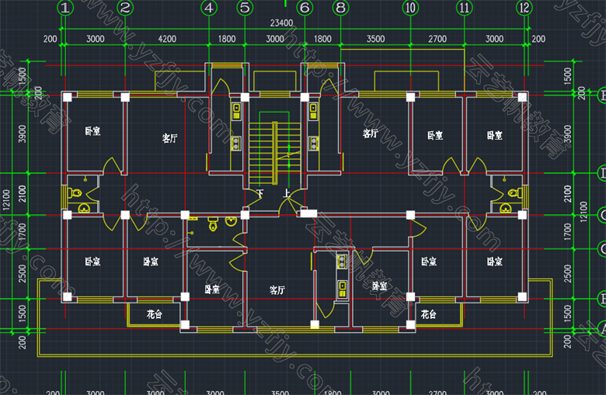Select the 2500 dimension on the left side

tap(23, 273)
